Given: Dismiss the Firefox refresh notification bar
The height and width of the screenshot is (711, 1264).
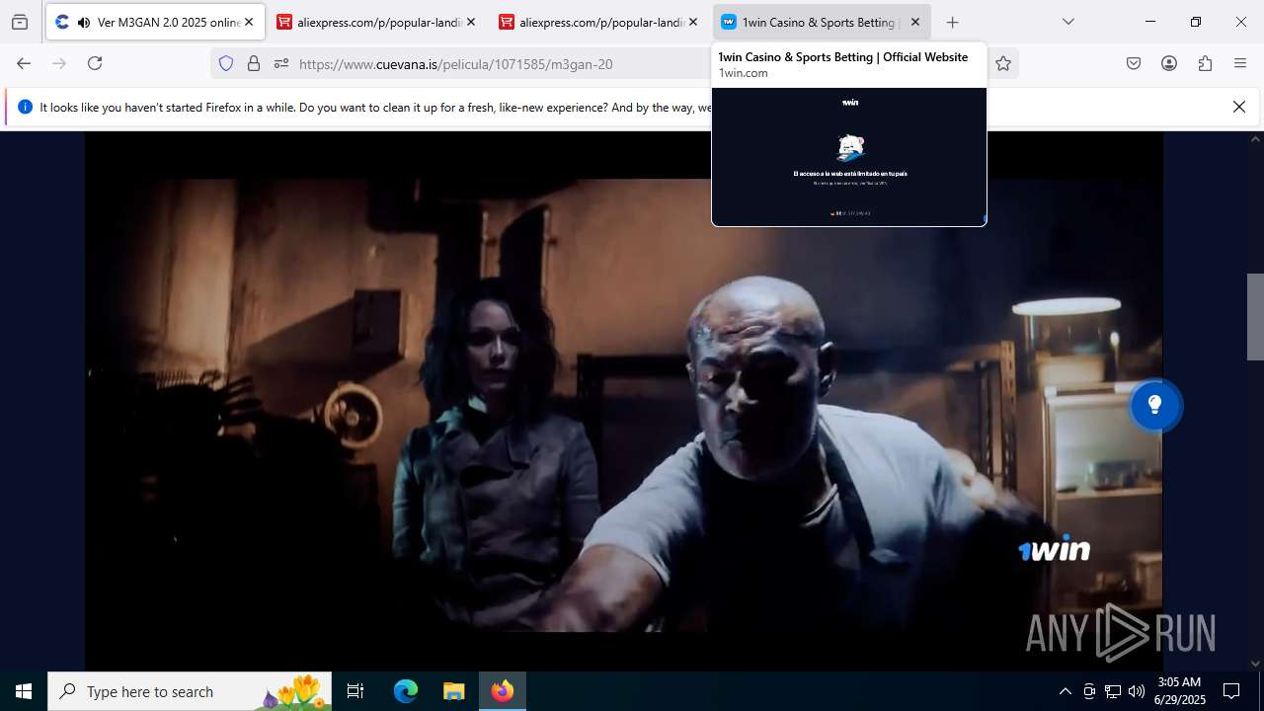Looking at the screenshot, I should (1239, 107).
